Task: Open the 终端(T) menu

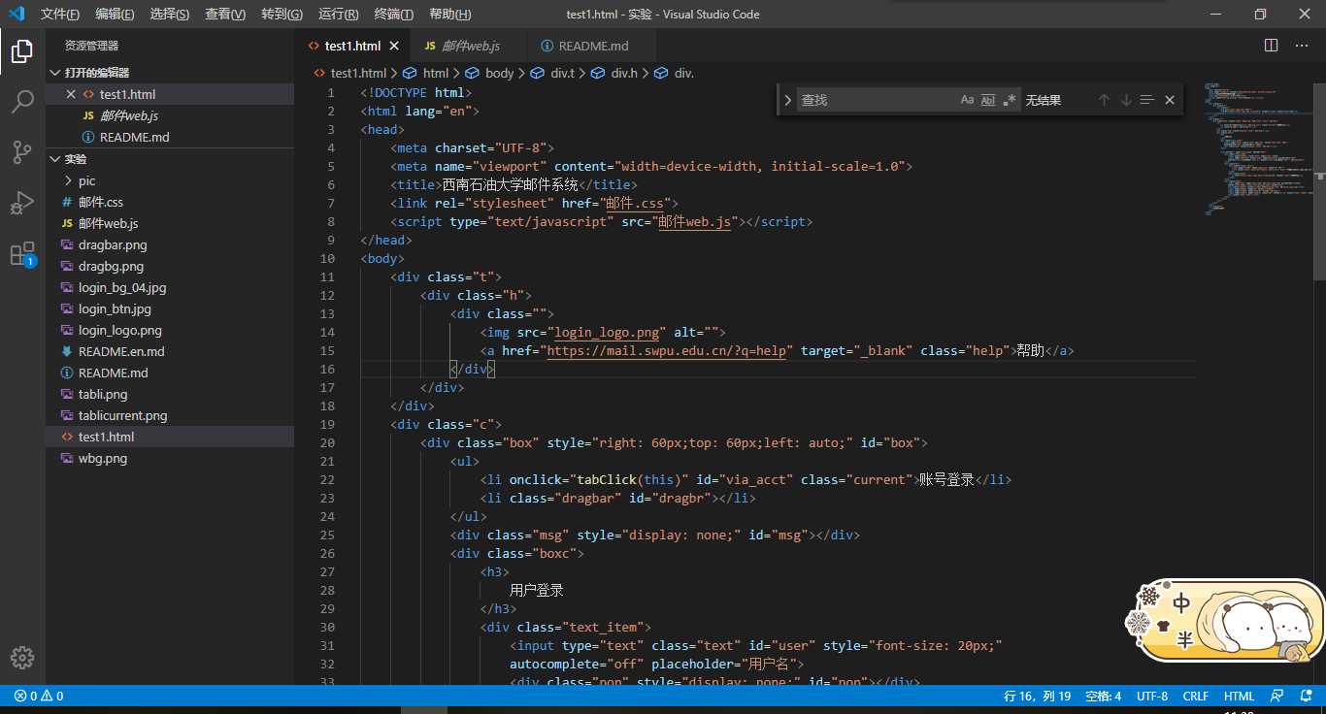Action: pyautogui.click(x=393, y=14)
